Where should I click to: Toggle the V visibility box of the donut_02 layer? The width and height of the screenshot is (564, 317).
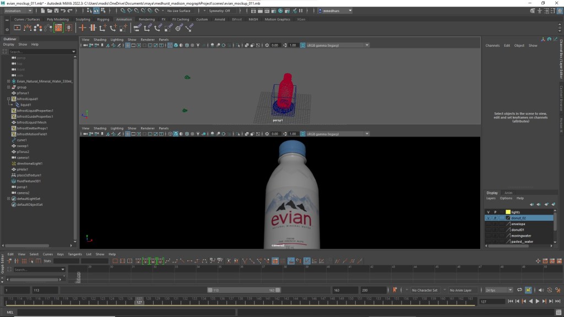(488, 218)
